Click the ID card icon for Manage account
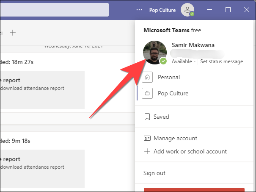This screenshot has height=192, width=256. click(147, 139)
